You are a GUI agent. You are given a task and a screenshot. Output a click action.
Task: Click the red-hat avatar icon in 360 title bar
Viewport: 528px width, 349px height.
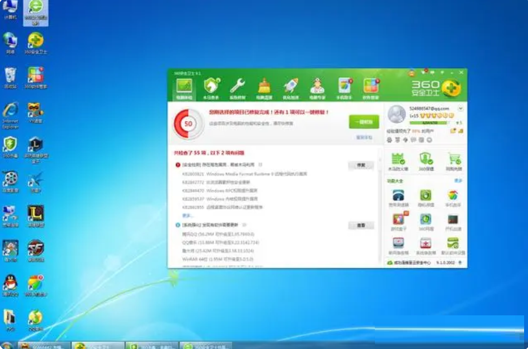coord(412,73)
